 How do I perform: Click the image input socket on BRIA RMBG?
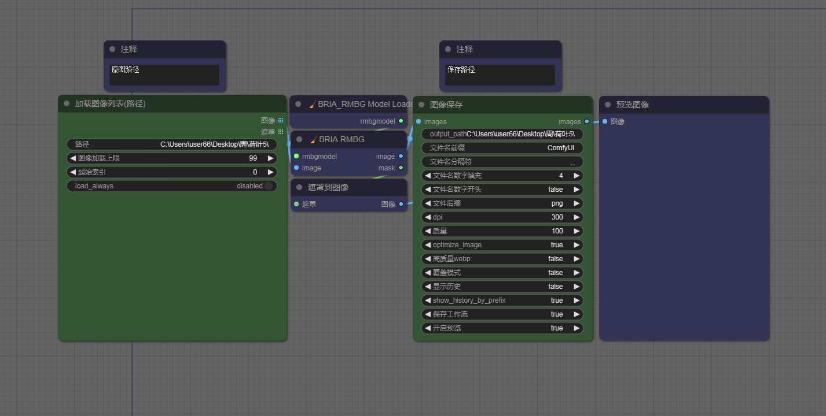[x=296, y=168]
